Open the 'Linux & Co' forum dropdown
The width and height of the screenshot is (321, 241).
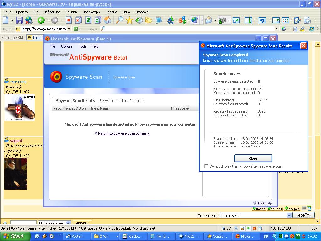[x=289, y=215]
